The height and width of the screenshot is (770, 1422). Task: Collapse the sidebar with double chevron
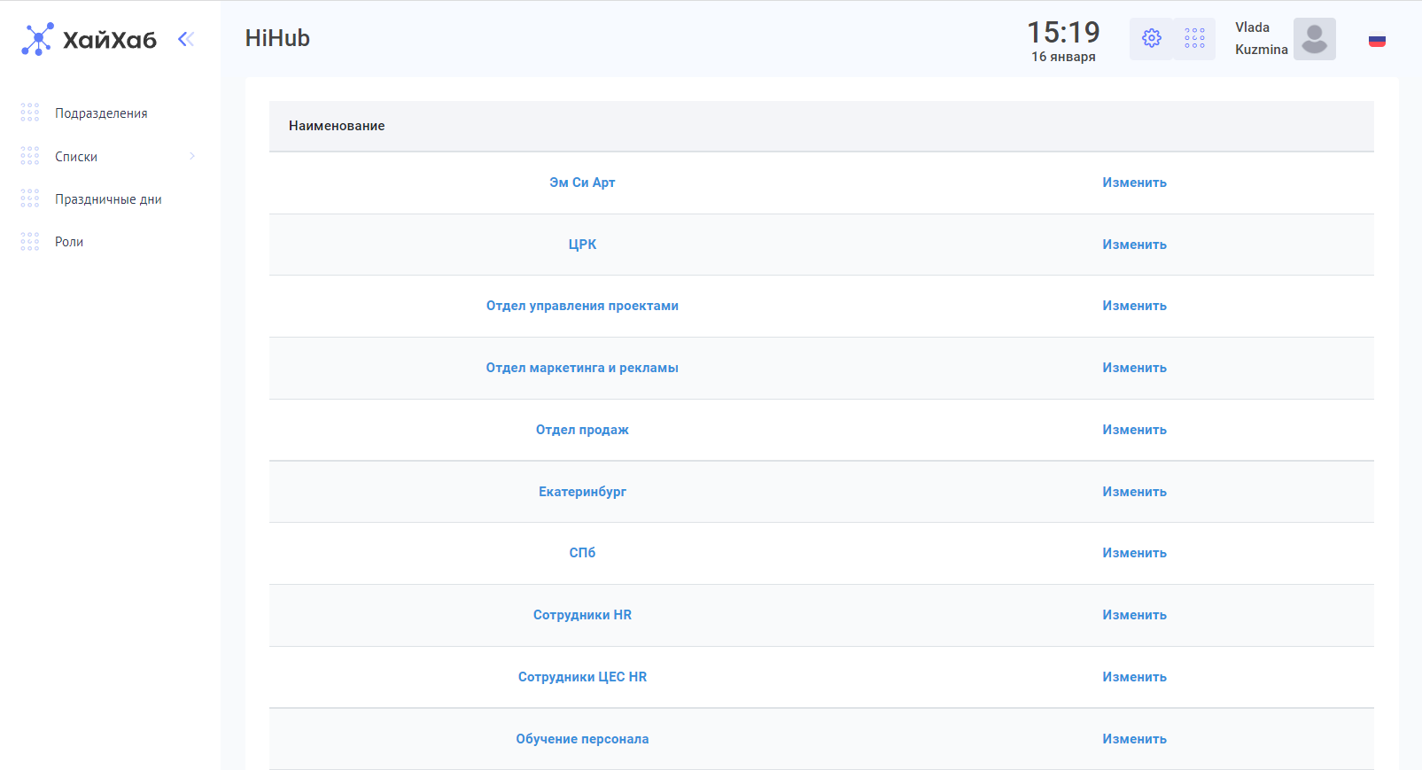point(186,39)
